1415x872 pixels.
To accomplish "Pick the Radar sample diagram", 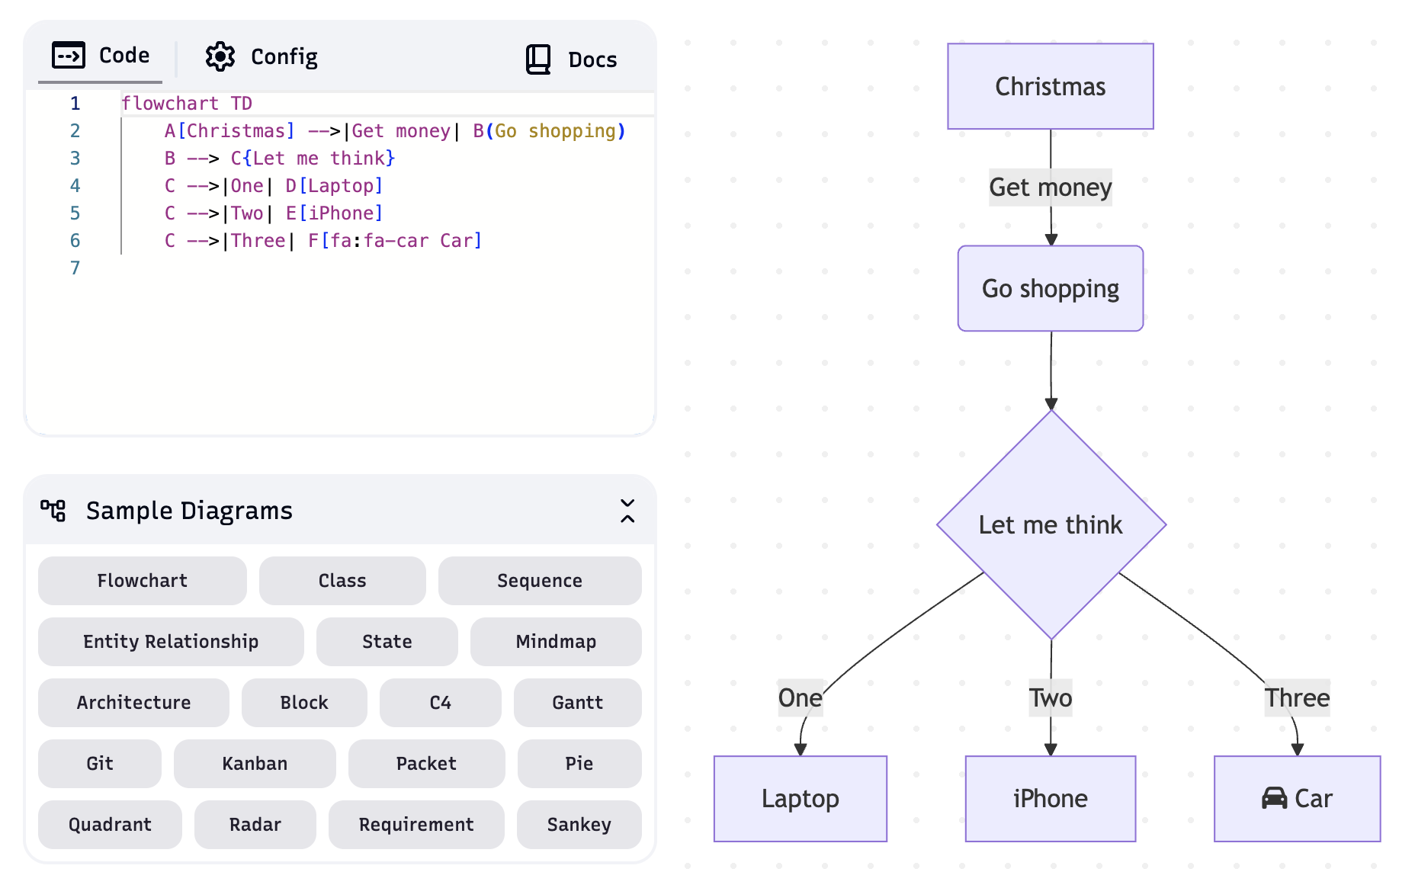I will click(255, 825).
